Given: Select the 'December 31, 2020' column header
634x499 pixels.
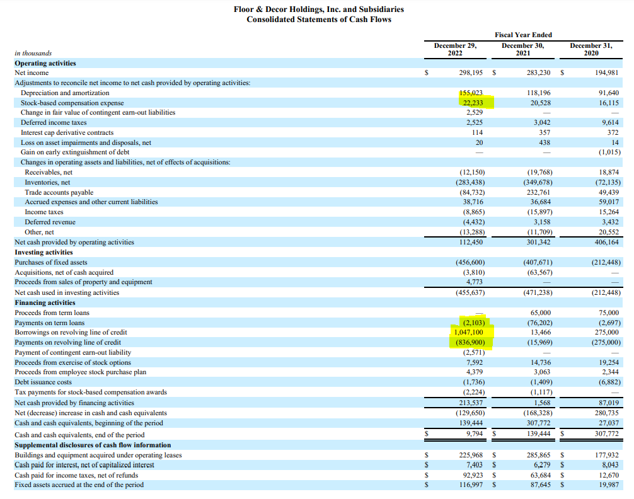Looking at the screenshot, I should pyautogui.click(x=591, y=49).
